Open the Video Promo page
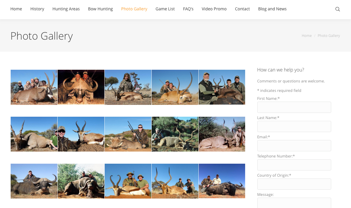The width and height of the screenshot is (351, 208). tap(214, 9)
